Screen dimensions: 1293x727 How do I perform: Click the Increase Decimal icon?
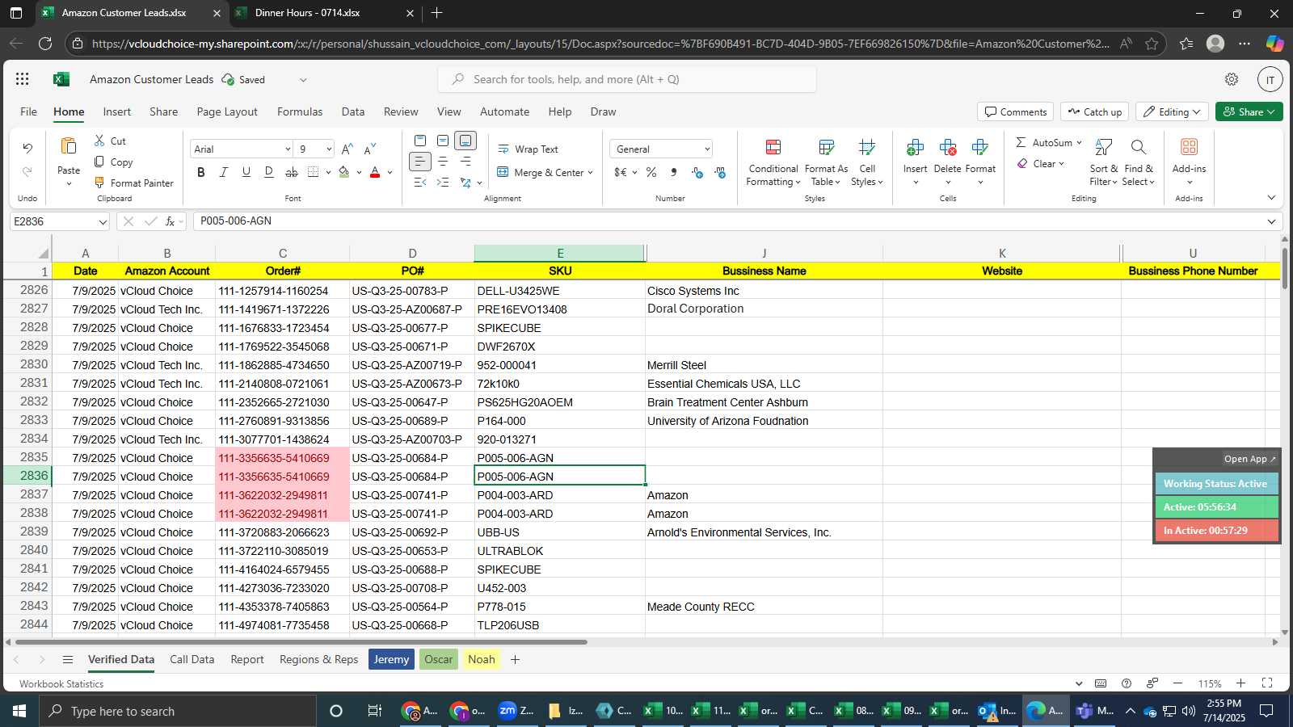pos(697,172)
